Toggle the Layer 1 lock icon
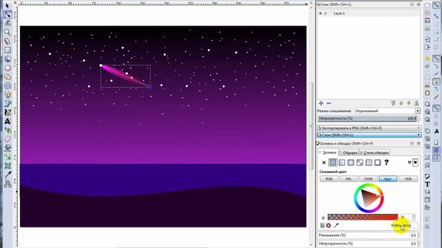This screenshot has width=442, height=248. 325,13
